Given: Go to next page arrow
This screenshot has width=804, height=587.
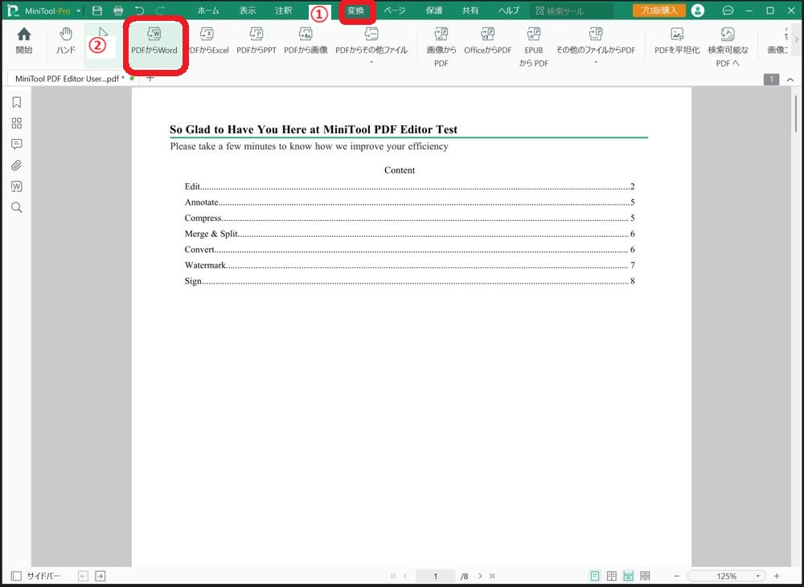Looking at the screenshot, I should [x=481, y=576].
